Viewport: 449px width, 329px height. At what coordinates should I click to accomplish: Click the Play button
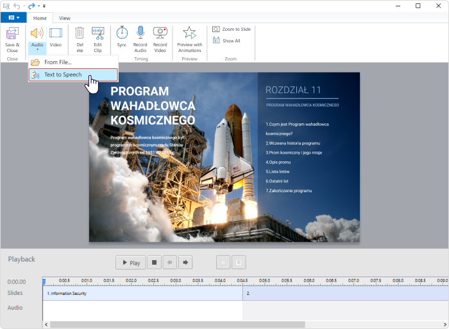click(131, 262)
